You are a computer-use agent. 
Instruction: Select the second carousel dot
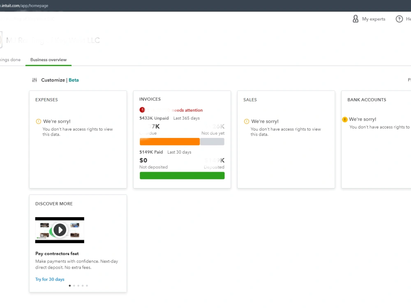74,286
